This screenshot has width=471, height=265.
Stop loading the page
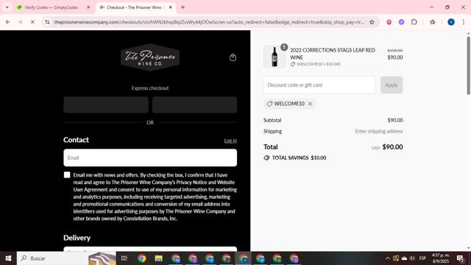click(32, 22)
